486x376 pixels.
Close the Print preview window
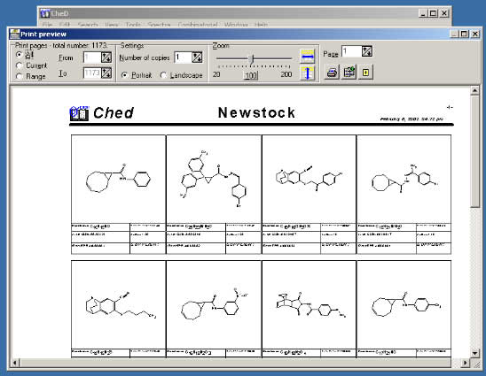[x=475, y=34]
